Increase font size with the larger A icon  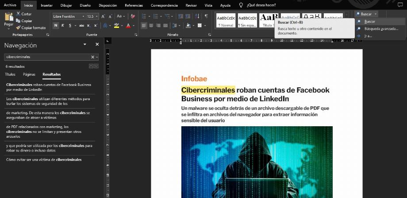[103, 16]
